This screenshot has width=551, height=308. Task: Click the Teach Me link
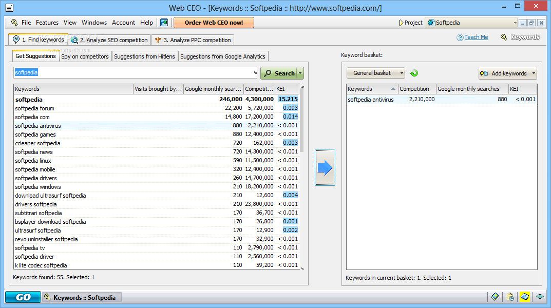(x=476, y=37)
